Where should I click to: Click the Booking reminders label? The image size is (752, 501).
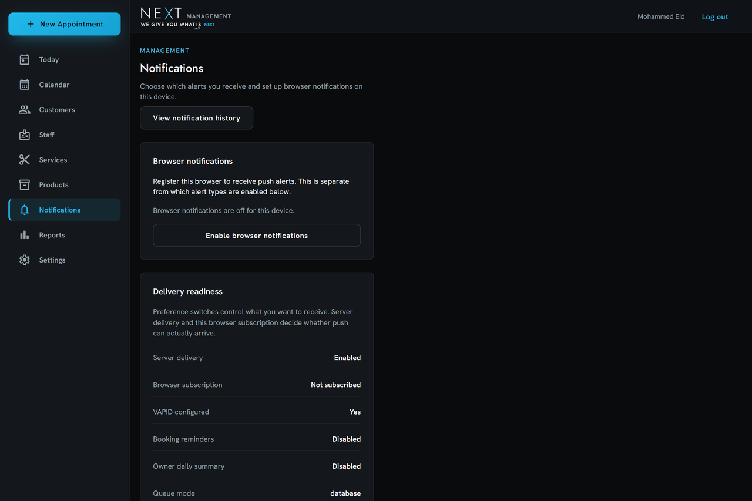tap(183, 439)
